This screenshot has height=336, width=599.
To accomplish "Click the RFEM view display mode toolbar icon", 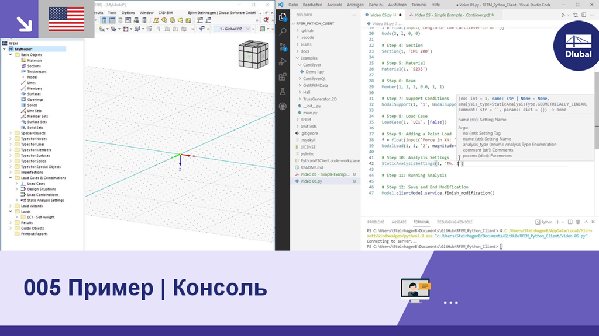I will pyautogui.click(x=263, y=29).
